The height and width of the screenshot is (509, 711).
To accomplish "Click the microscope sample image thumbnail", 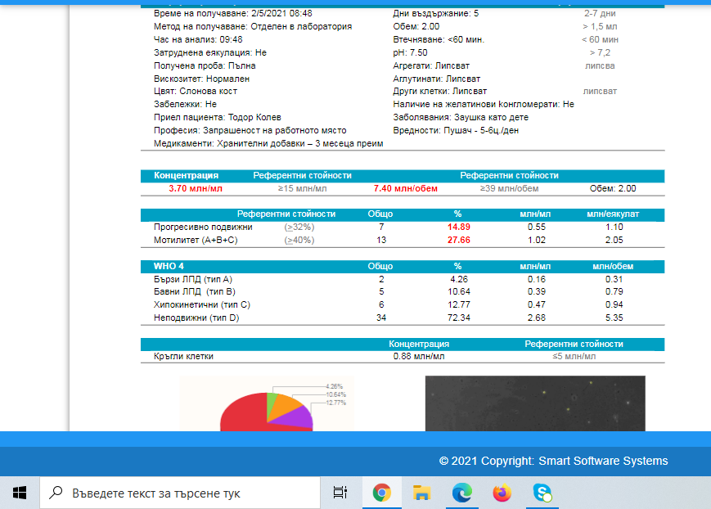I will (535, 403).
